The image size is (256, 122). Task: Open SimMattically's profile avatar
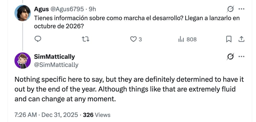point(23,61)
